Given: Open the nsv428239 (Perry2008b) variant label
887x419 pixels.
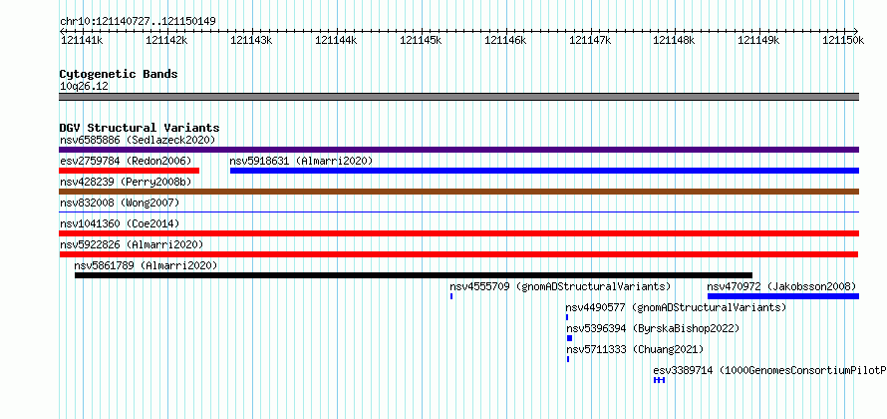Looking at the screenshot, I should tap(126, 182).
